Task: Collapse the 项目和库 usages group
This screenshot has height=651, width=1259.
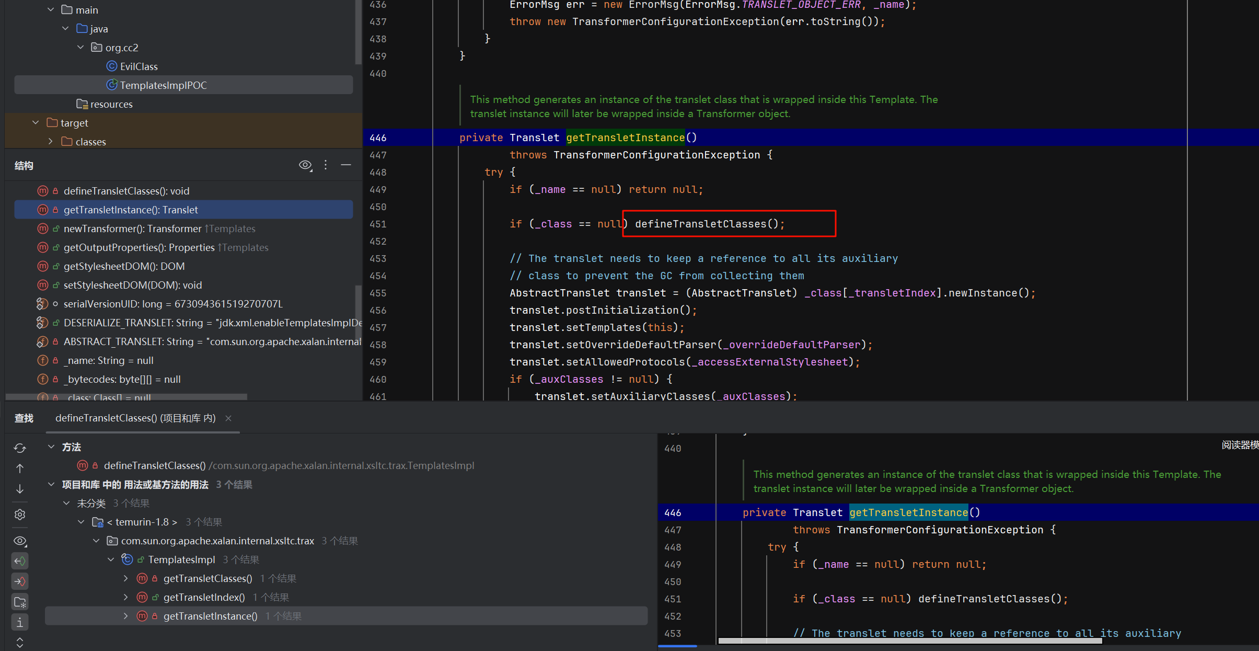Action: (x=51, y=484)
